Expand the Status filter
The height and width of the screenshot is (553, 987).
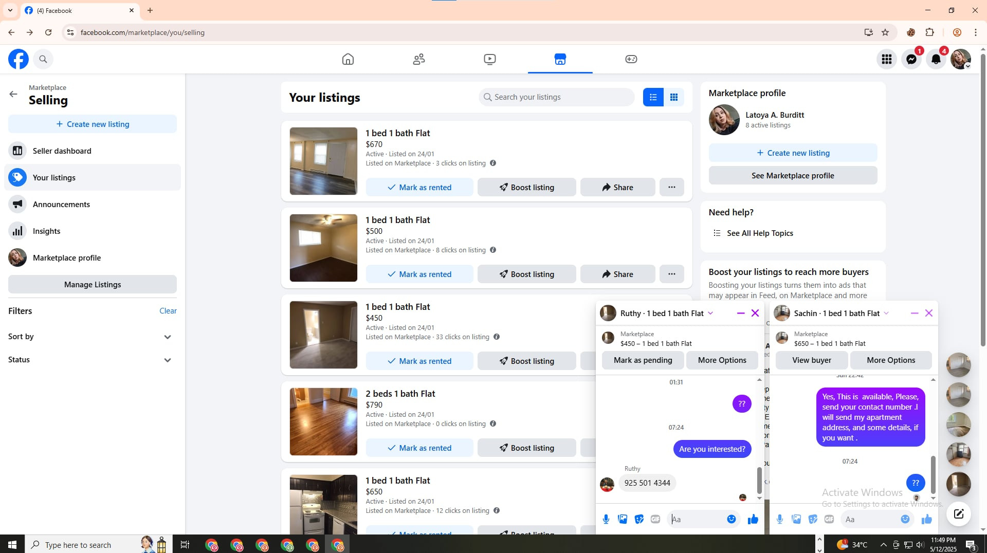point(93,360)
